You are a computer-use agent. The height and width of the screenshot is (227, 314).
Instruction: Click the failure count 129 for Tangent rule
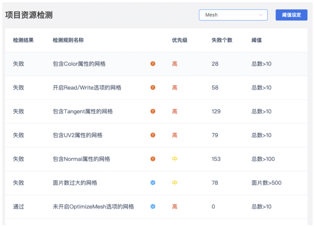coord(216,111)
